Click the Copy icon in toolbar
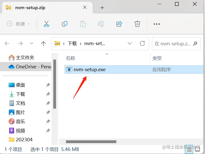Image resolution: width=205 pixels, height=154 pixels. pyautogui.click(x=65, y=24)
